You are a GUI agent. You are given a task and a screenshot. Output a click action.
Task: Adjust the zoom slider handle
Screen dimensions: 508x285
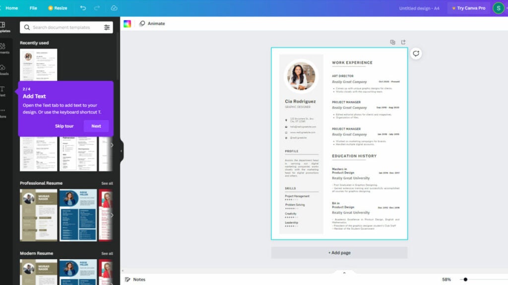[465, 280]
